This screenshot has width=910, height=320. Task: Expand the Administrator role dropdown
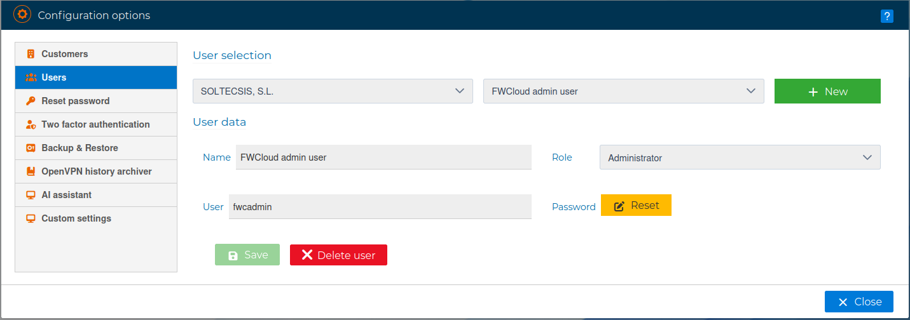(x=740, y=157)
